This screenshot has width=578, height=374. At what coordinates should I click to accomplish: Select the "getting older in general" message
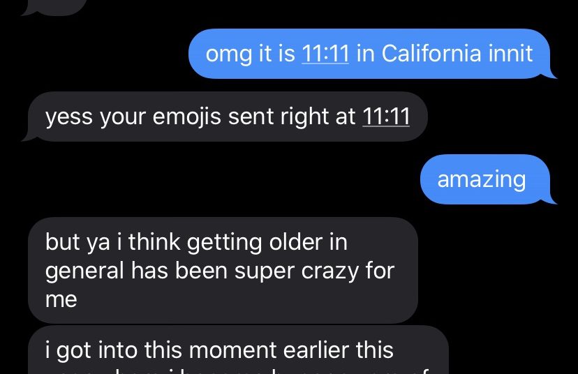(223, 270)
